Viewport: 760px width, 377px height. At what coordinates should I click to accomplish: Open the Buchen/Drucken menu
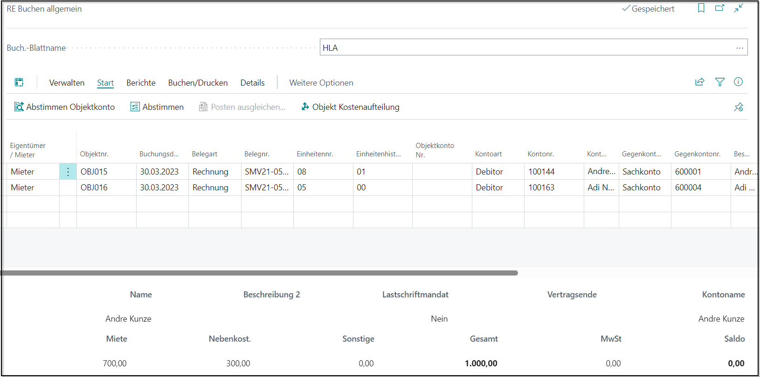click(x=198, y=83)
